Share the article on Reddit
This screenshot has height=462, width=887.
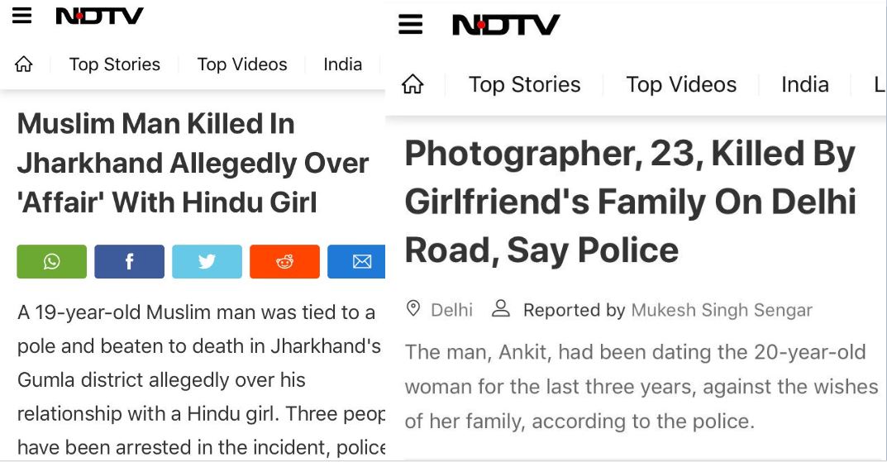(284, 262)
